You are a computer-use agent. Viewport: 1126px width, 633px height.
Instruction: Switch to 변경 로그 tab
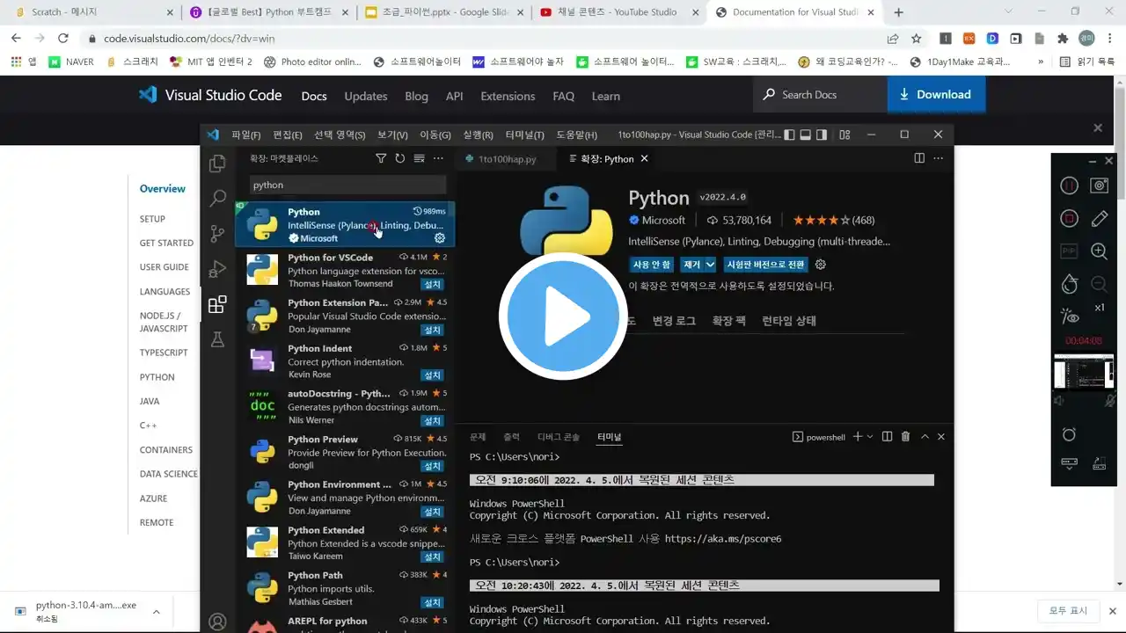tap(674, 321)
